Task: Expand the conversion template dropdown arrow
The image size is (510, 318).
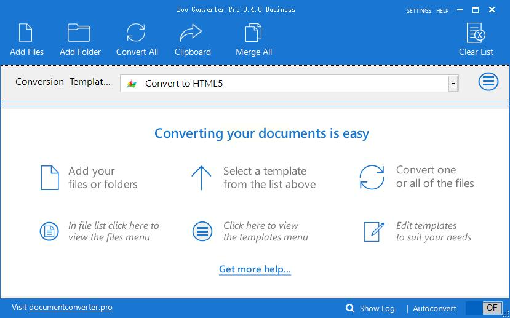Action: tap(453, 84)
